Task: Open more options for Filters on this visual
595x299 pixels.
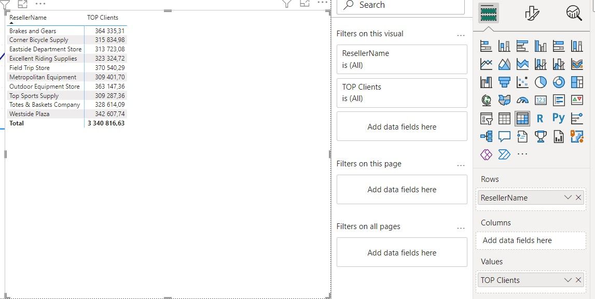Action: [461, 35]
